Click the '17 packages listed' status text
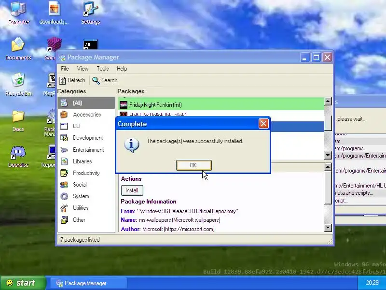386x290 pixels. (x=79, y=240)
